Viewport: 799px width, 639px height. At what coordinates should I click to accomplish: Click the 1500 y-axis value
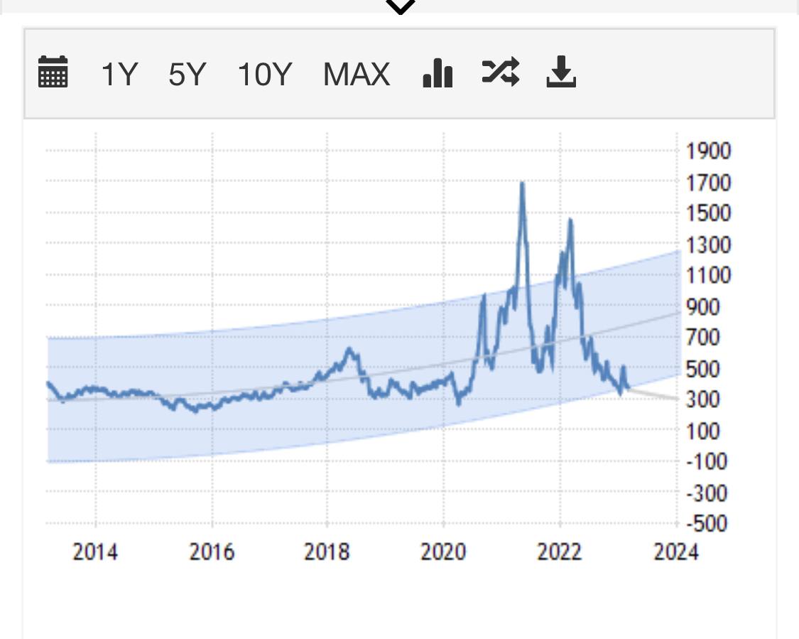708,213
